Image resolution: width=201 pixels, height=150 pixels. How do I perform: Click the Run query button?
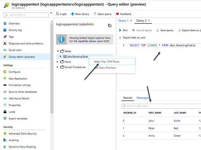pos(123,30)
